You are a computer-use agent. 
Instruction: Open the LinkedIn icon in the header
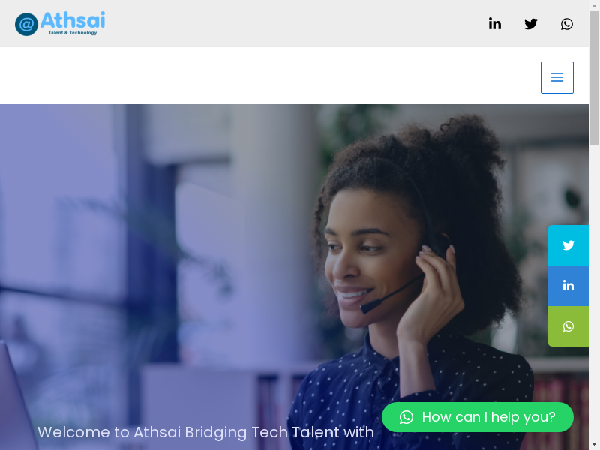[495, 24]
